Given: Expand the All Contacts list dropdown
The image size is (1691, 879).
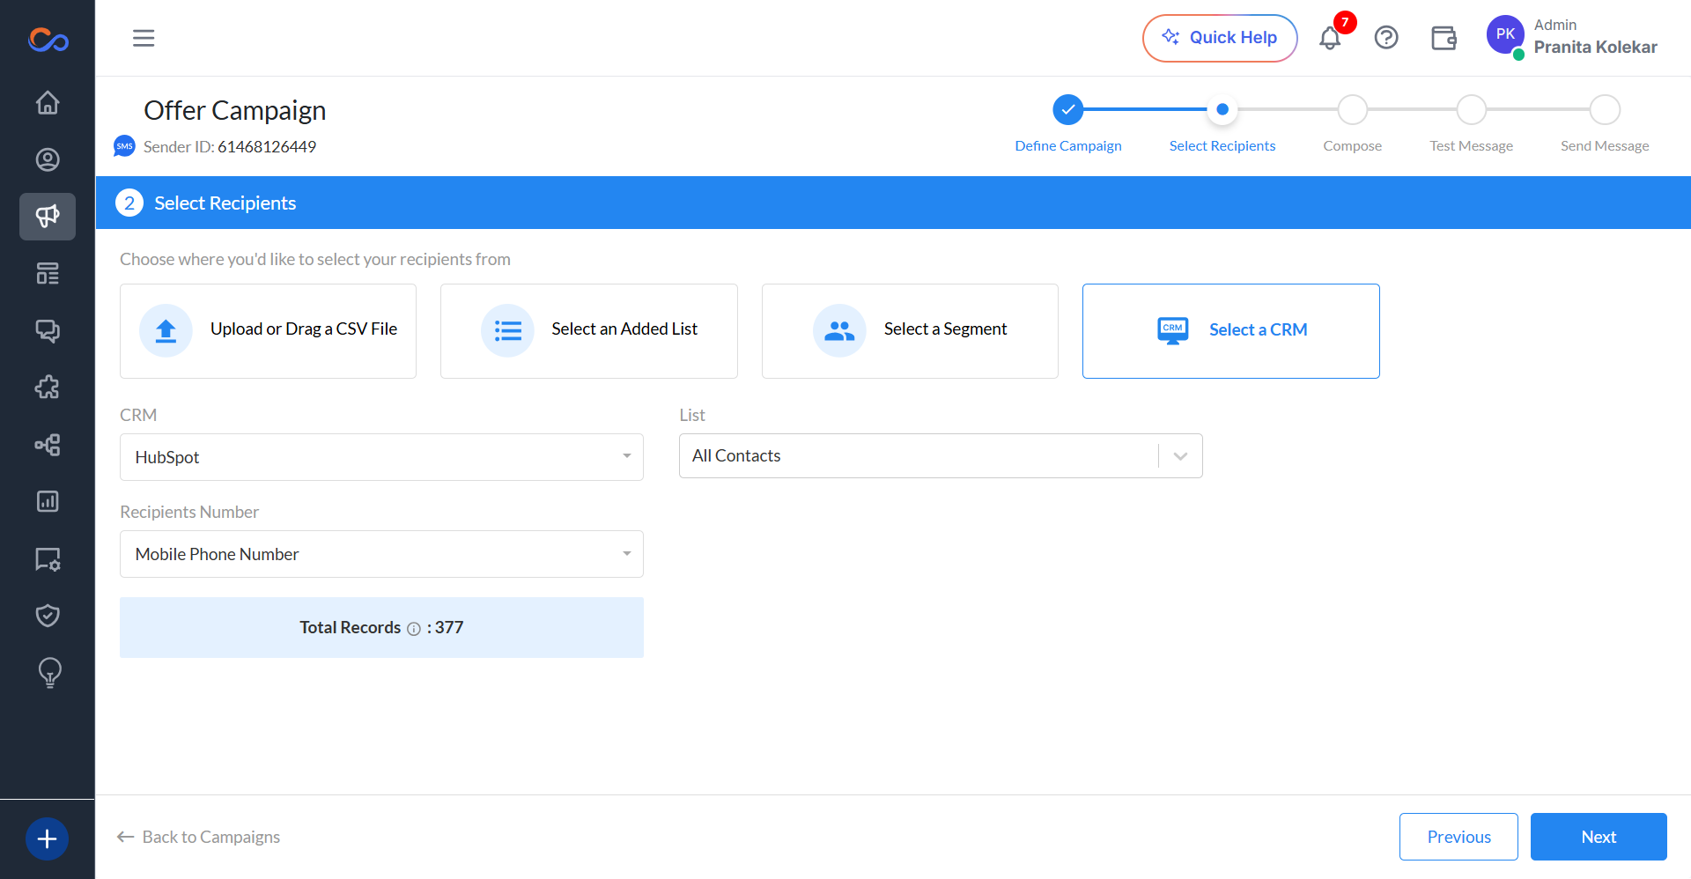Looking at the screenshot, I should [x=941, y=456].
